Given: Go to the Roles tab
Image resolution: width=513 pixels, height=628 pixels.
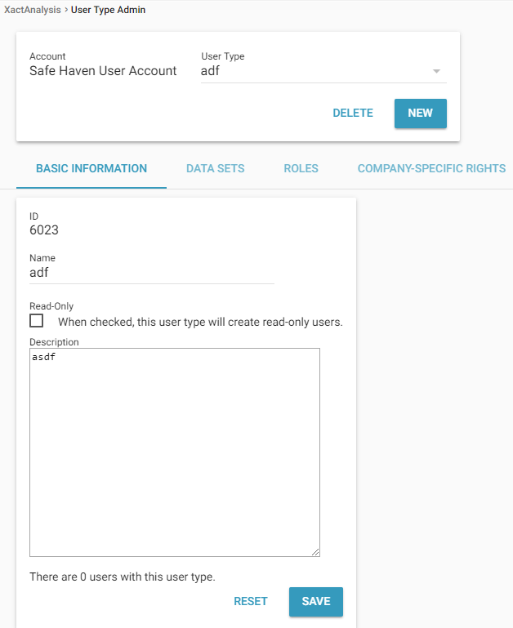Looking at the screenshot, I should click(301, 169).
